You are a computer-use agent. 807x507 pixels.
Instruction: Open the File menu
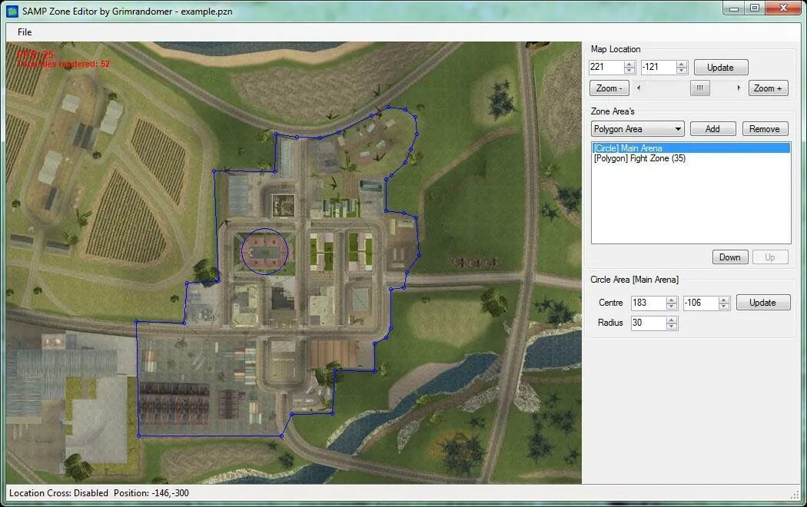(24, 32)
